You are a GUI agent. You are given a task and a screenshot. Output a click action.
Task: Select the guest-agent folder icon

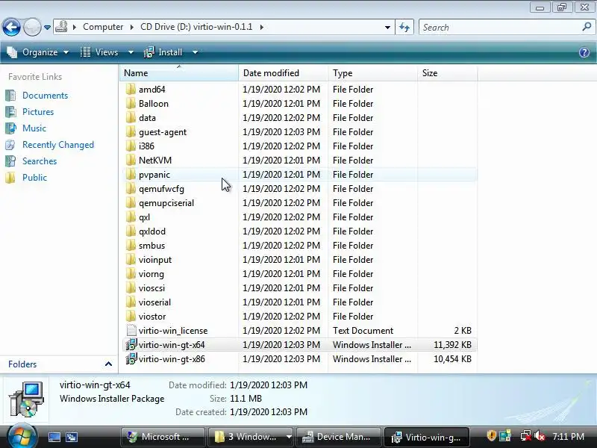point(131,132)
